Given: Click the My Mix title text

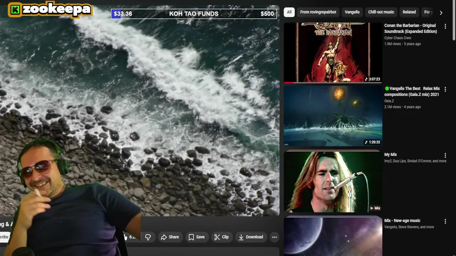Looking at the screenshot, I should click(390, 155).
